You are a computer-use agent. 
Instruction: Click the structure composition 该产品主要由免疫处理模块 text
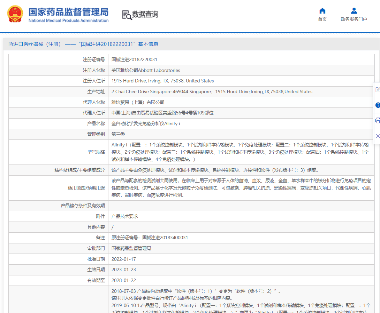(215, 170)
